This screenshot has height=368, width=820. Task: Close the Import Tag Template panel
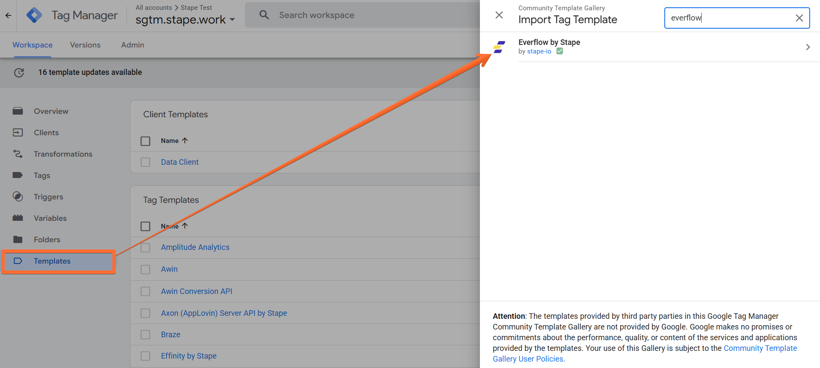499,15
